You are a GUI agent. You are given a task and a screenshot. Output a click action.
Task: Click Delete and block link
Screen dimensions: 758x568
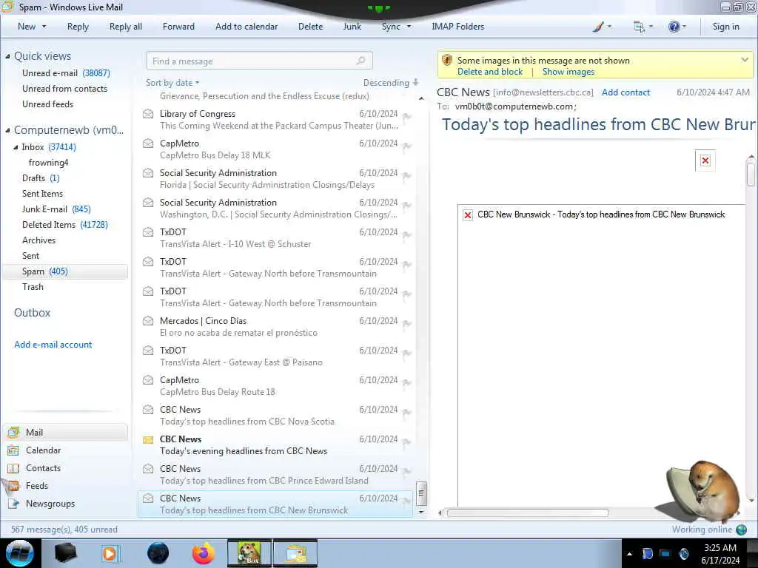pyautogui.click(x=490, y=72)
